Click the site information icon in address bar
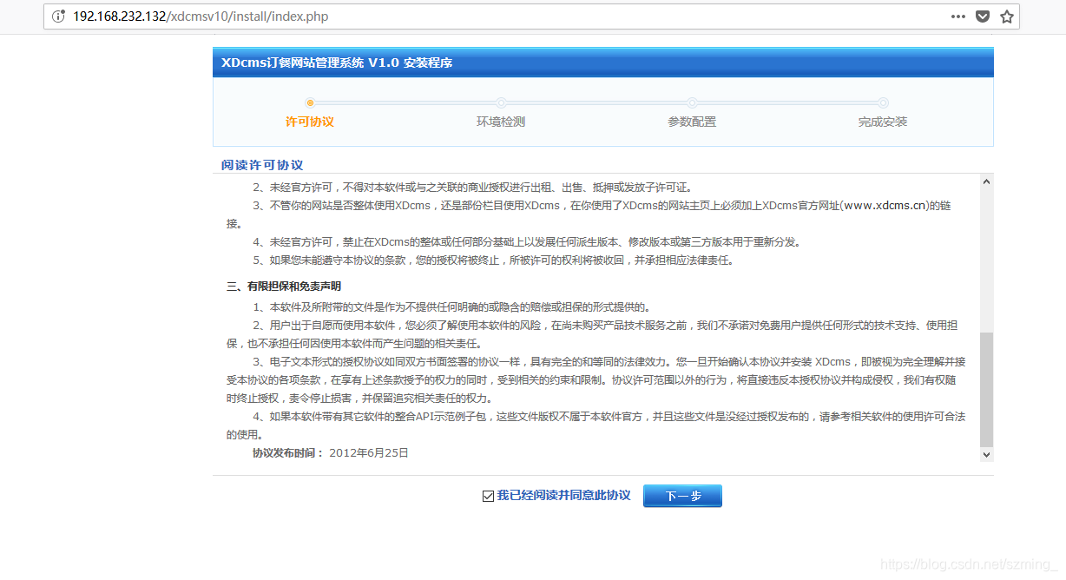Screen dimensions: 1066x580 click(x=58, y=16)
